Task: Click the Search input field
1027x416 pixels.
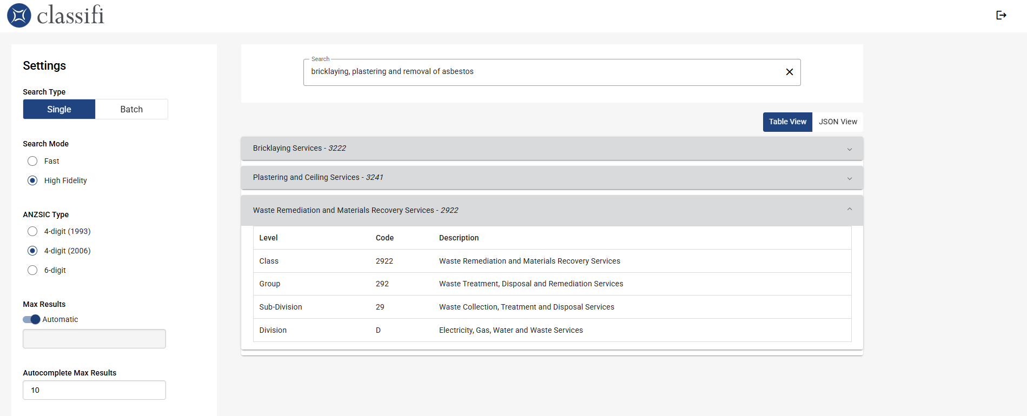Action: (x=541, y=72)
